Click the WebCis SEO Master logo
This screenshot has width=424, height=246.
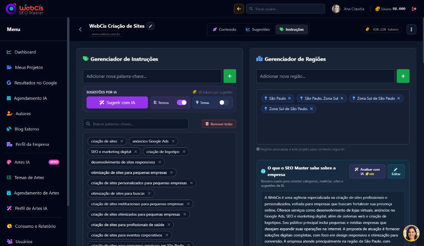tap(24, 9)
